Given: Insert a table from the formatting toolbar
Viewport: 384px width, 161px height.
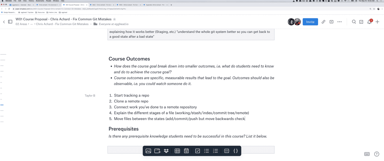Looking at the screenshot, I should [x=177, y=151].
